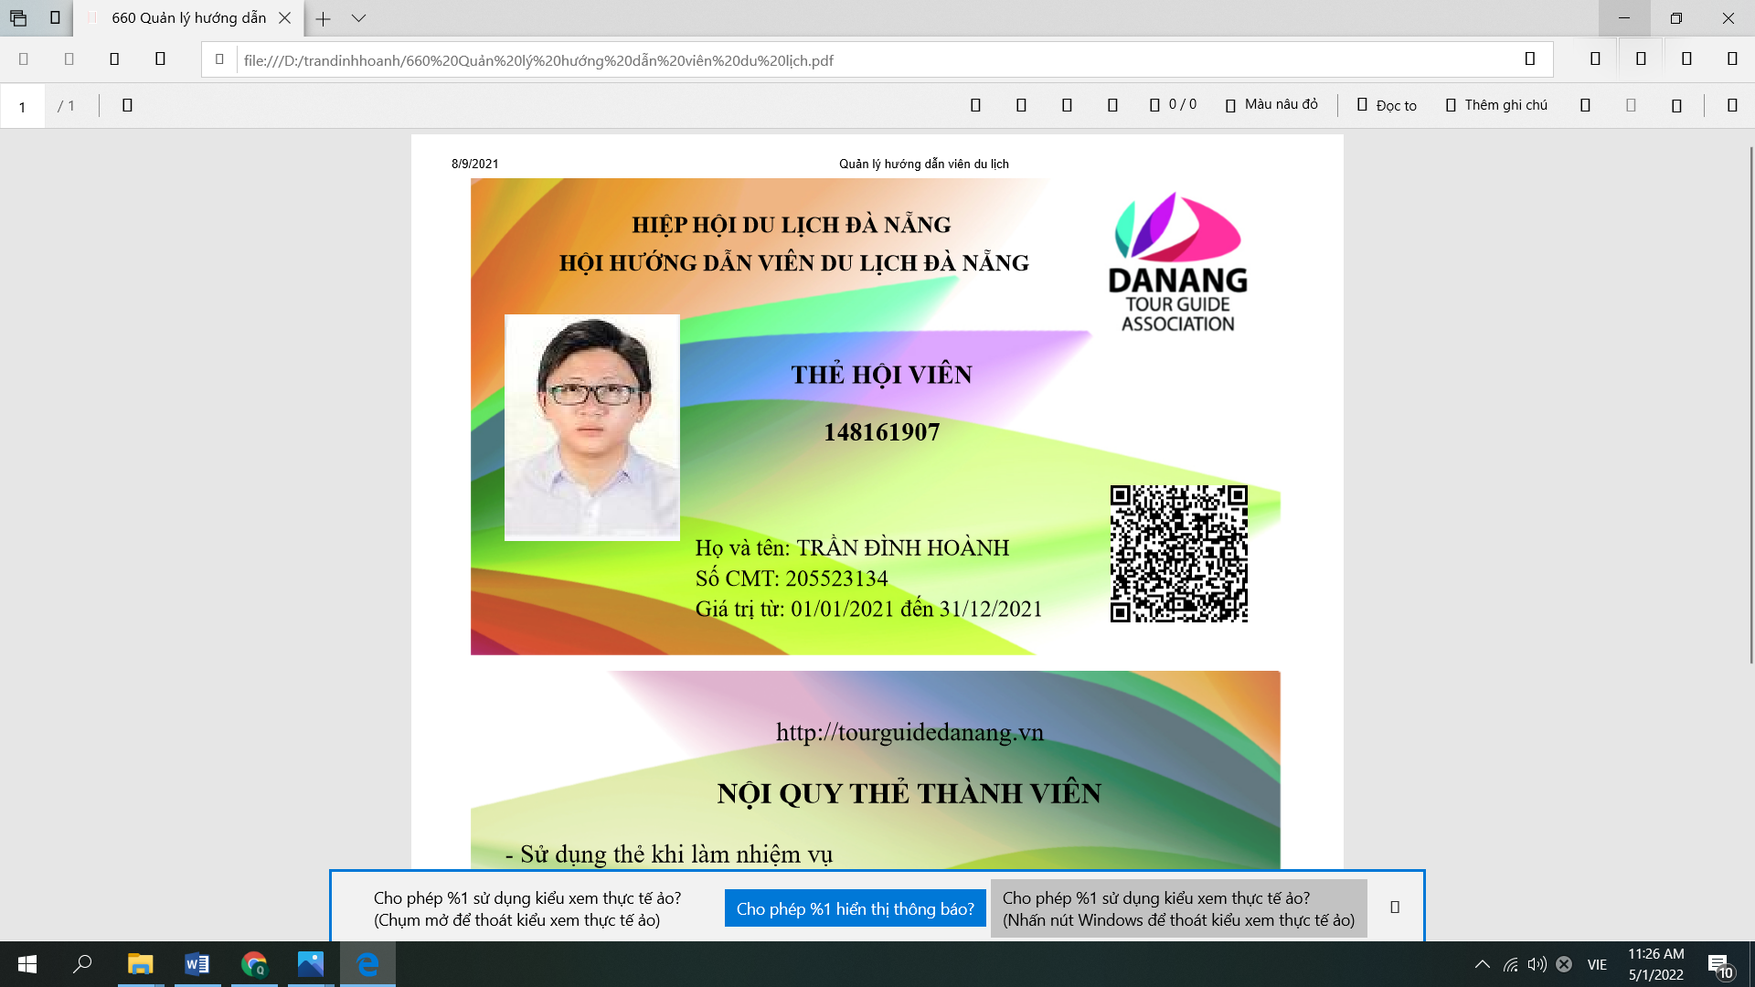Open a new tab with plus button
This screenshot has height=987, width=1755.
point(323,18)
